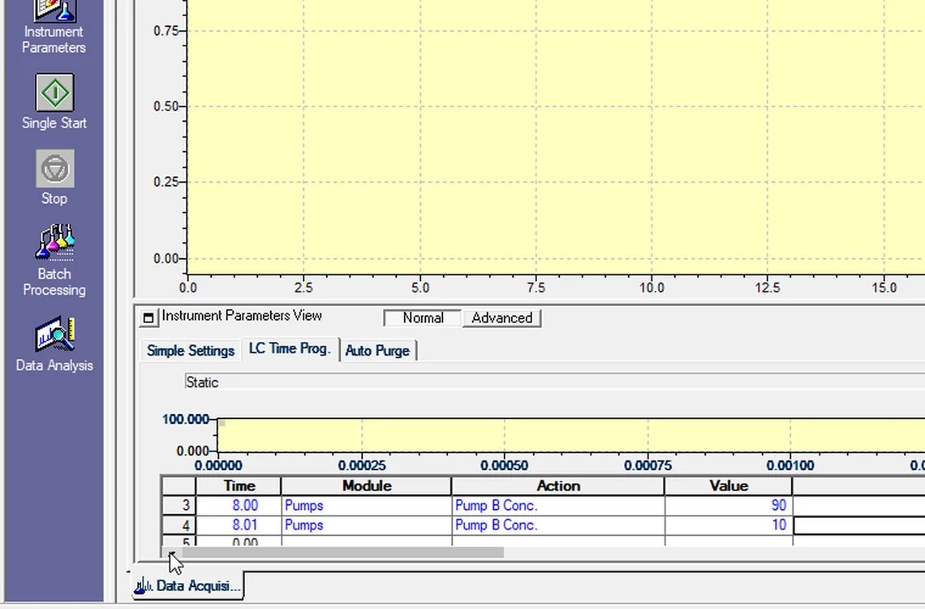This screenshot has width=925, height=609.
Task: Click the value 10 cell
Action: tap(729, 525)
